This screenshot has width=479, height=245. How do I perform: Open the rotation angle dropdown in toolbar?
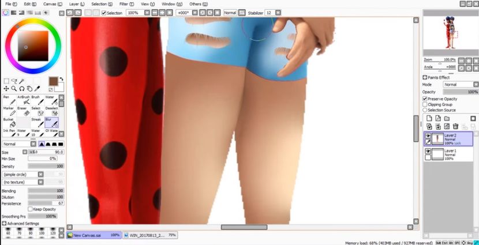click(194, 13)
